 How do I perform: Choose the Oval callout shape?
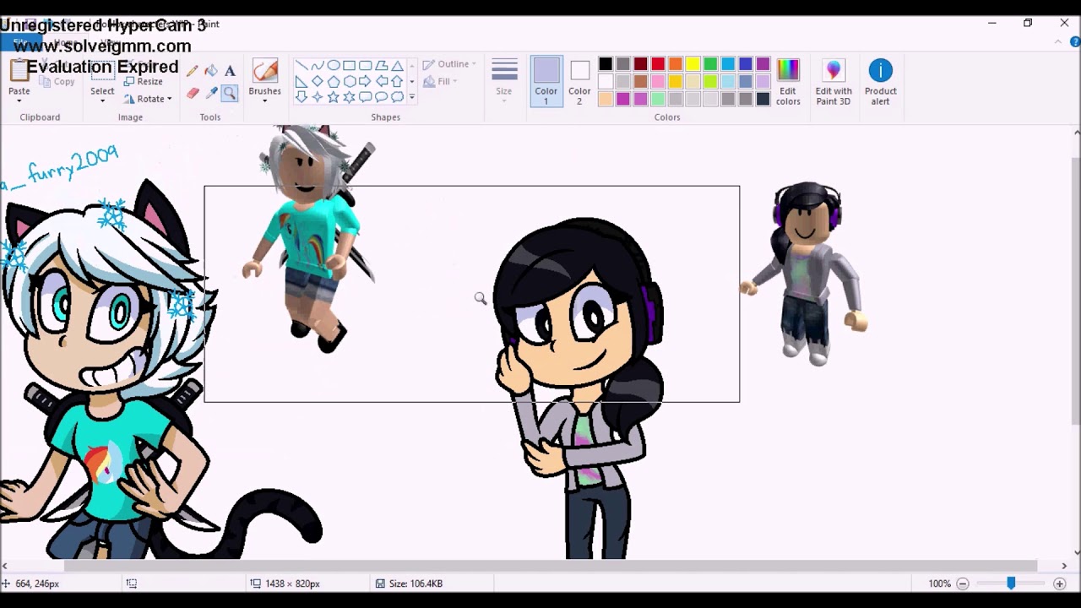(x=381, y=97)
